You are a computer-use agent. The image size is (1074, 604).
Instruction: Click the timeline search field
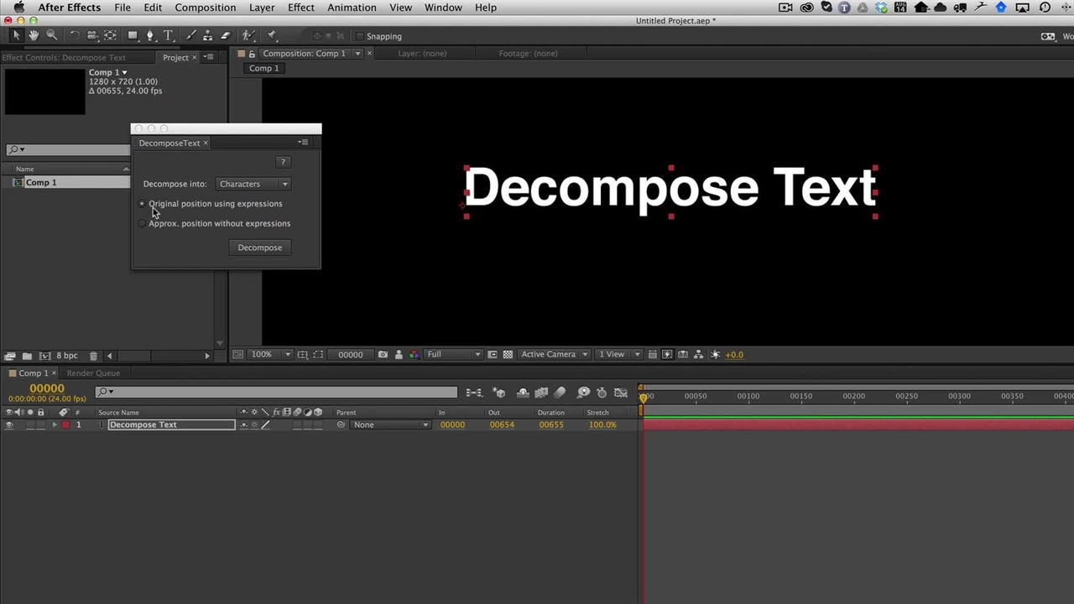[277, 392]
